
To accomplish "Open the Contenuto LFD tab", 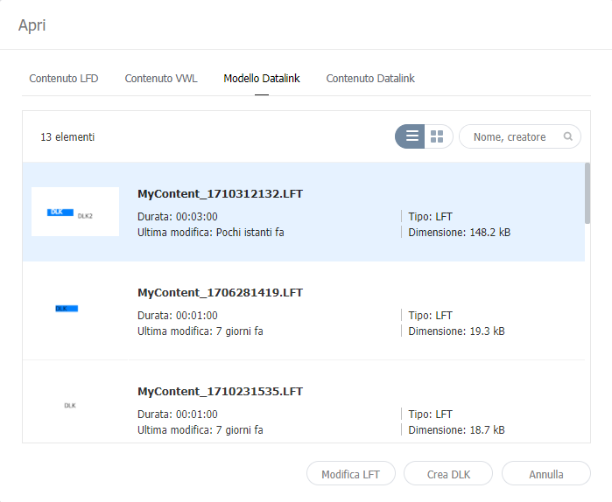I will pyautogui.click(x=64, y=79).
